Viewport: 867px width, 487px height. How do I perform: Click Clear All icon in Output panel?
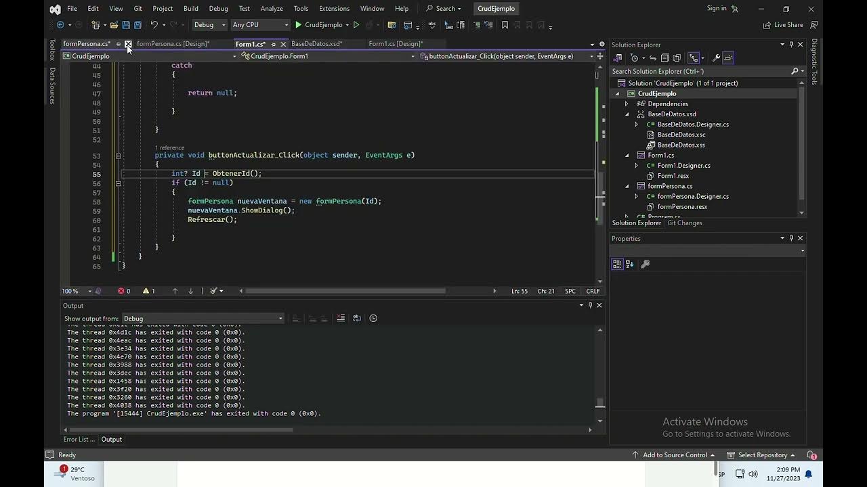(x=341, y=318)
